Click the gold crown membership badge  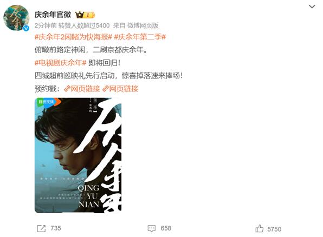[85, 15]
